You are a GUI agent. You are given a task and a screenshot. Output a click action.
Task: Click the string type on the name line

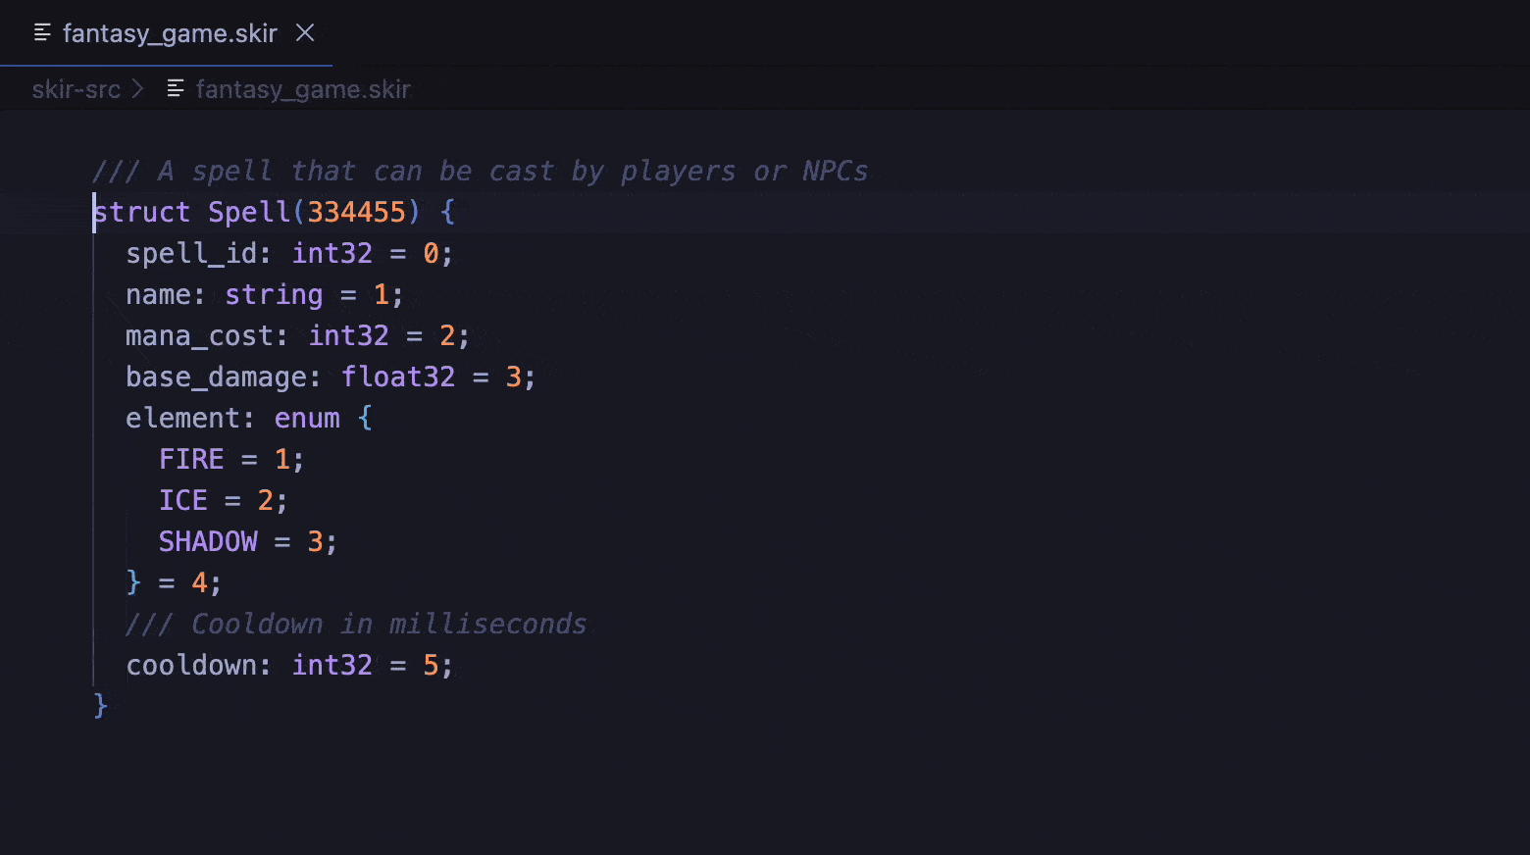click(274, 295)
